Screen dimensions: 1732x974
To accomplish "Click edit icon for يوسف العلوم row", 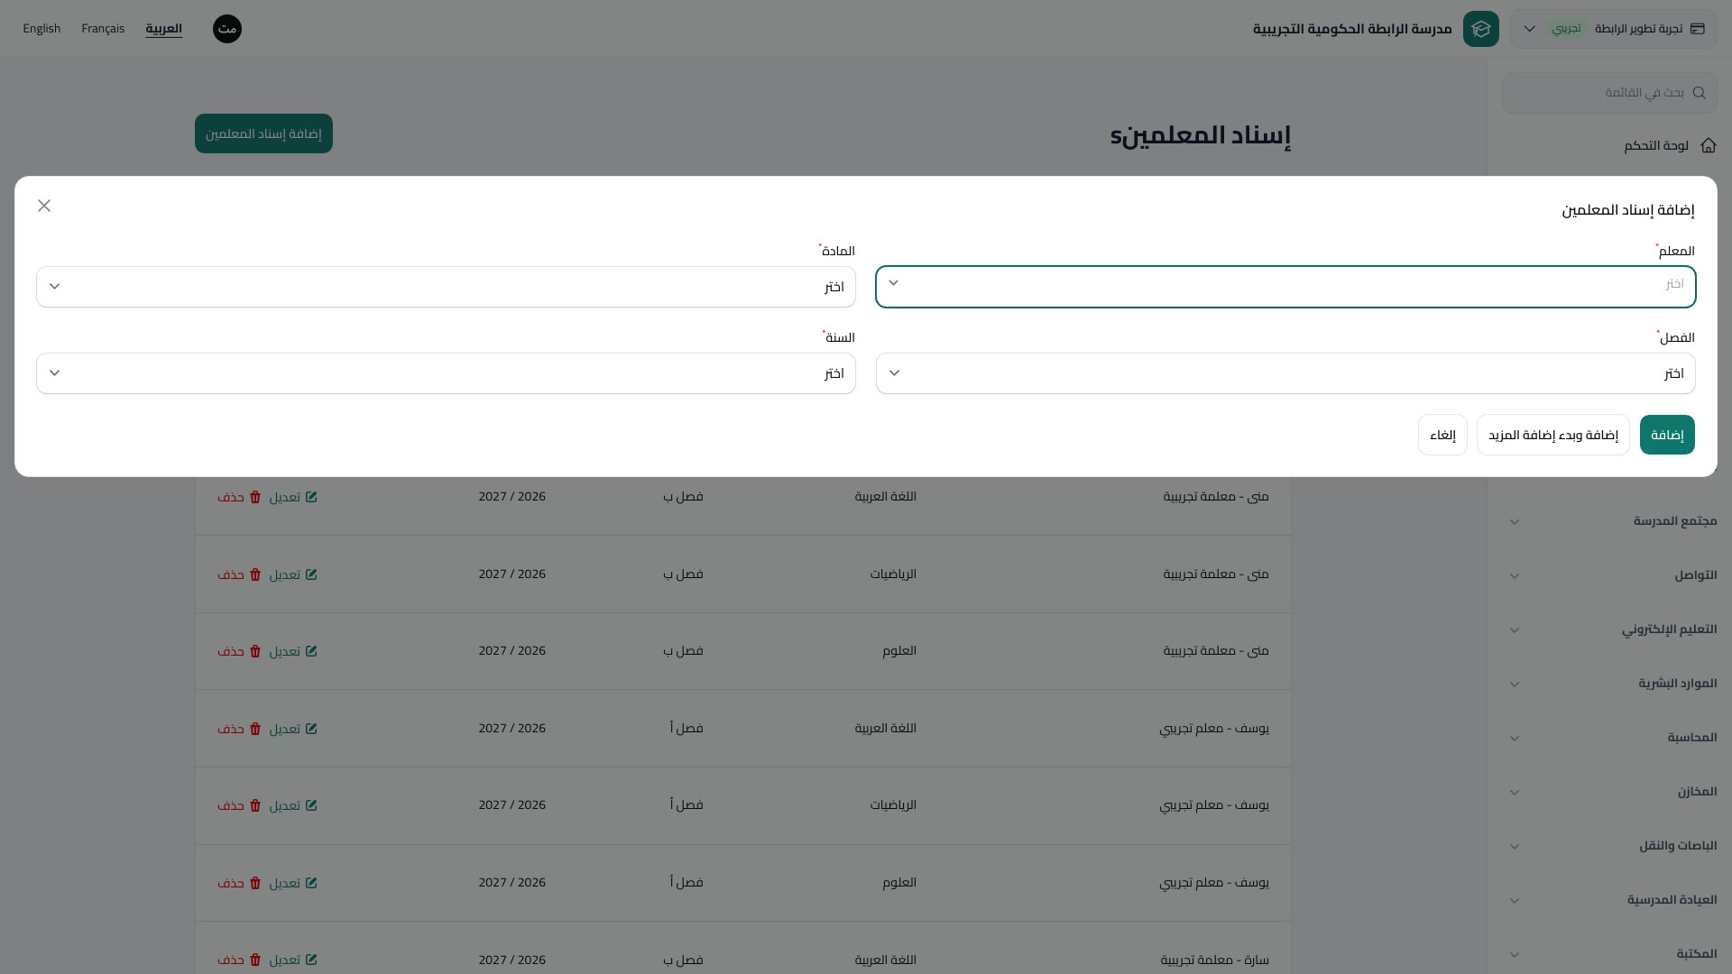I will [311, 883].
